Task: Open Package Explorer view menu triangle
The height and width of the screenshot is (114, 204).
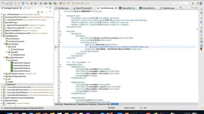Action: click(50, 12)
